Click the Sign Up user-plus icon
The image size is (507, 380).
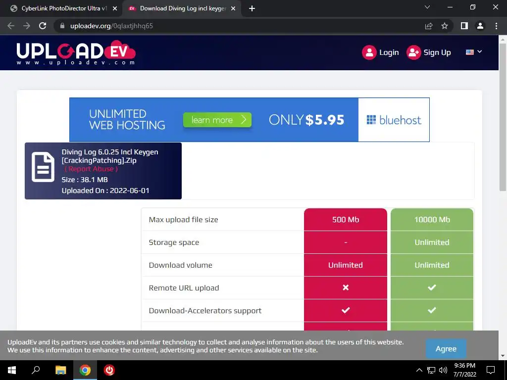[x=413, y=52]
